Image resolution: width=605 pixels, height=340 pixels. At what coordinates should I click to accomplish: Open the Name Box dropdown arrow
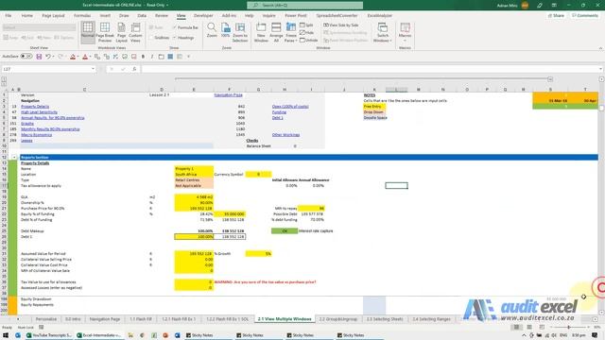[x=93, y=69]
